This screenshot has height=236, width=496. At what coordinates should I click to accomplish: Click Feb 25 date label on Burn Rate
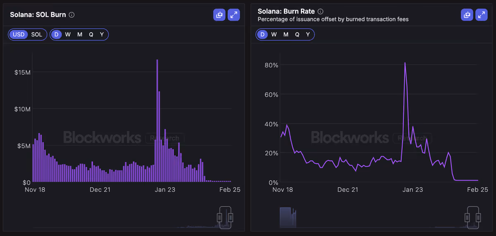pos(477,190)
